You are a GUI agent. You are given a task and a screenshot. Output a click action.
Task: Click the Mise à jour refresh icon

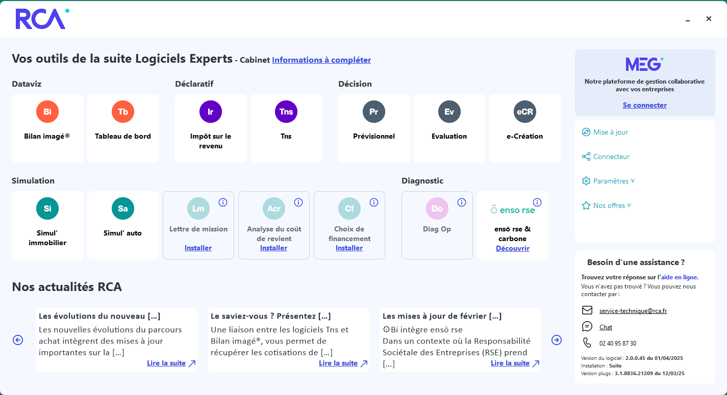coord(586,132)
